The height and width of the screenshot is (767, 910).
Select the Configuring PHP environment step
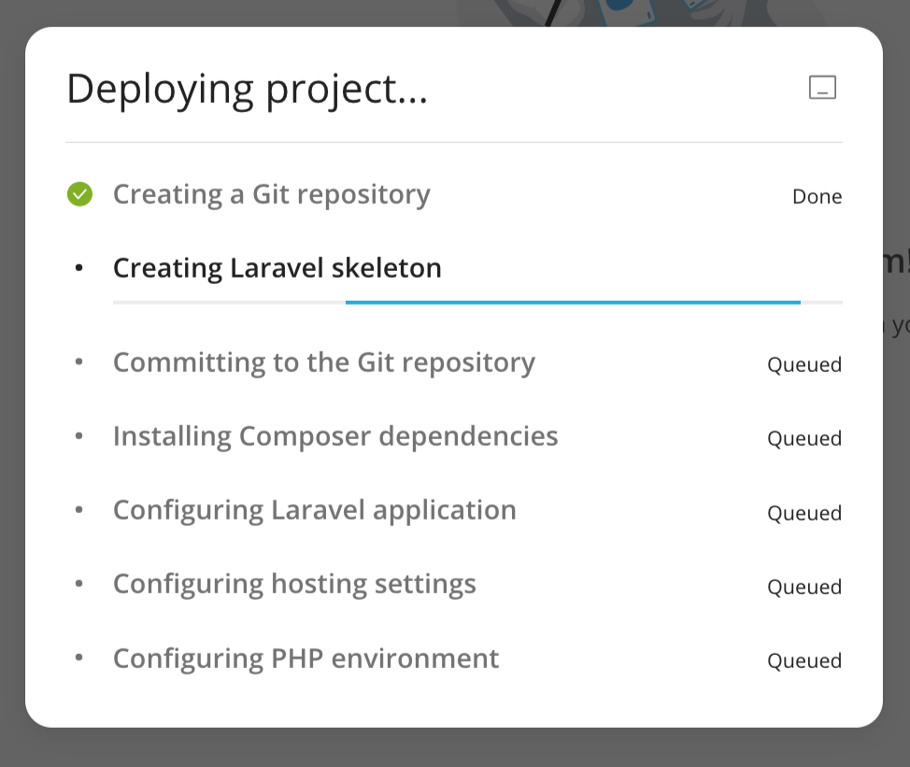[x=306, y=658]
